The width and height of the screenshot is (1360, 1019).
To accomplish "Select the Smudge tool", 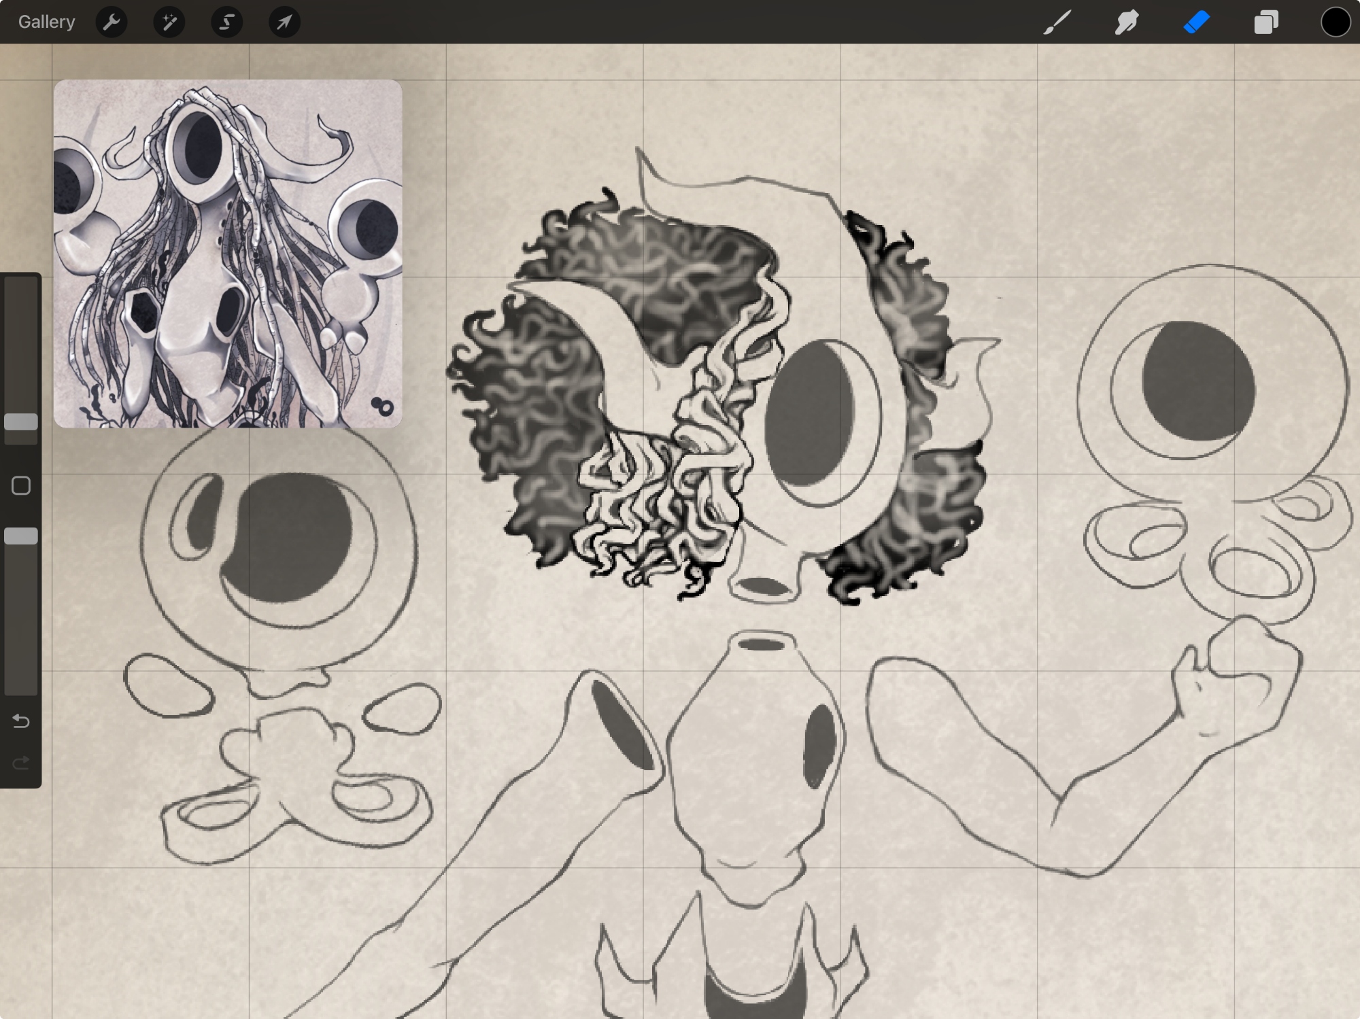I will click(1127, 22).
